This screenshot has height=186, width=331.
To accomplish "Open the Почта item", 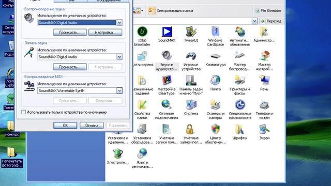I will coord(215,83).
